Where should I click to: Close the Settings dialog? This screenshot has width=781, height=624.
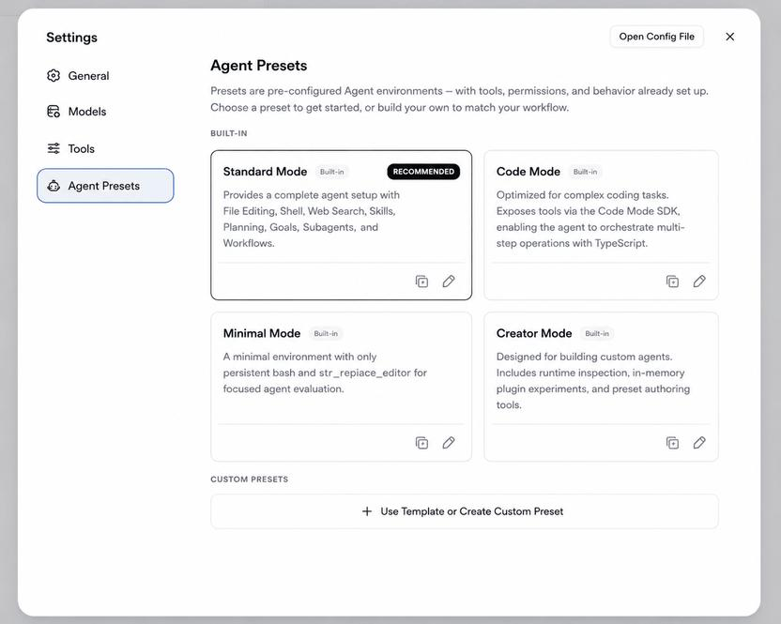click(729, 37)
